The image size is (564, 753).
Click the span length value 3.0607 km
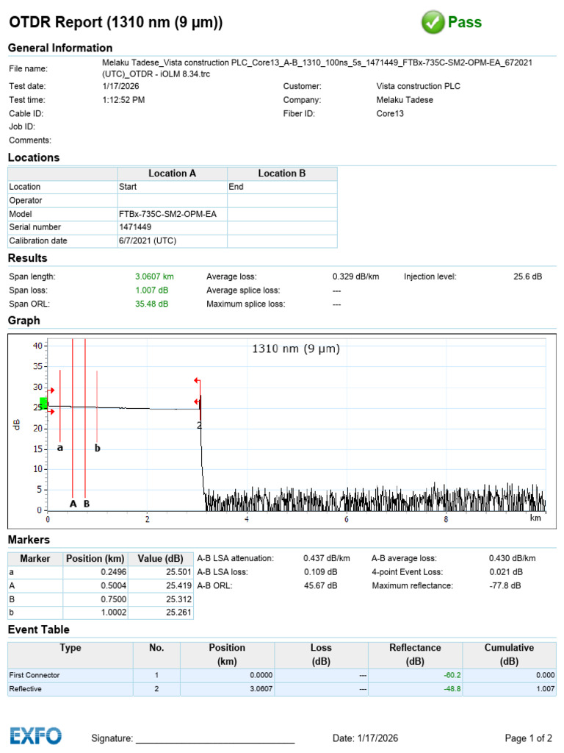(x=154, y=276)
